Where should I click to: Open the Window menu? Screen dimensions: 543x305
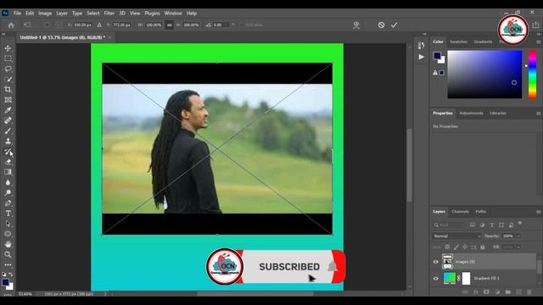[x=173, y=14]
